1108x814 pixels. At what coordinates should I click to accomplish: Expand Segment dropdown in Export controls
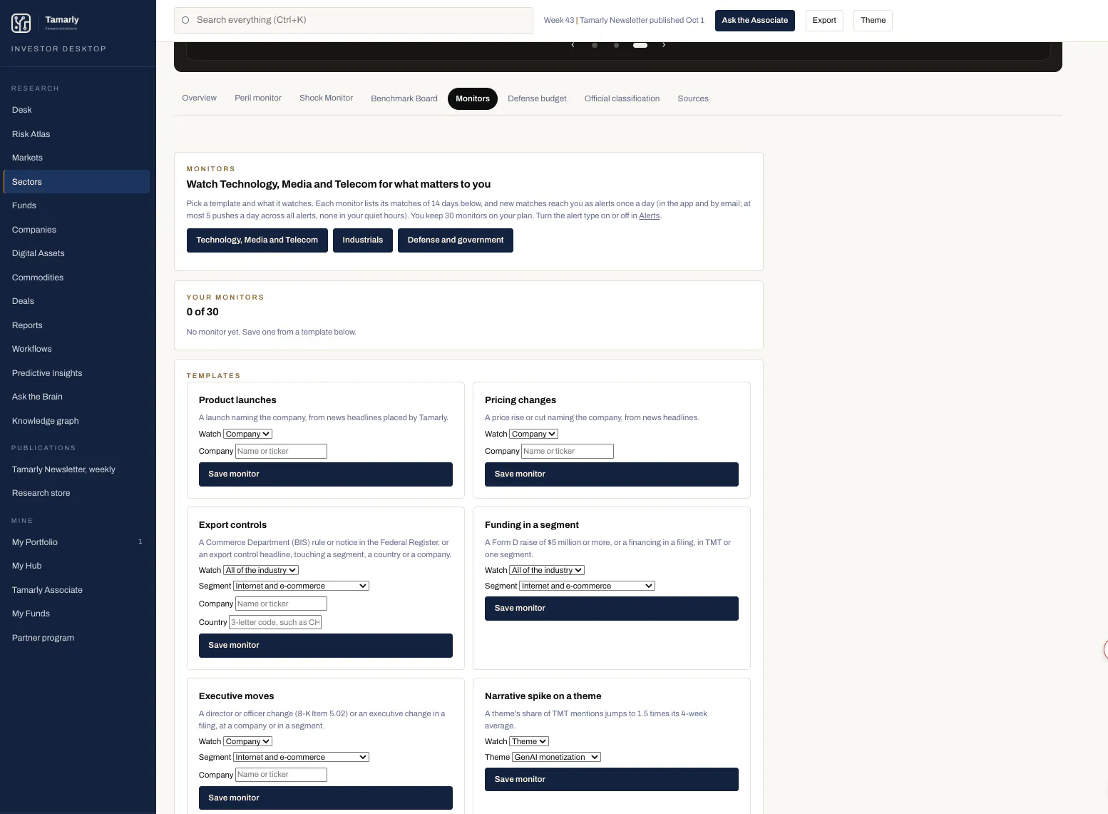(301, 586)
